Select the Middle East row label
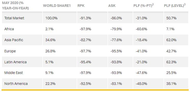This screenshot has height=92, width=190. [14, 73]
